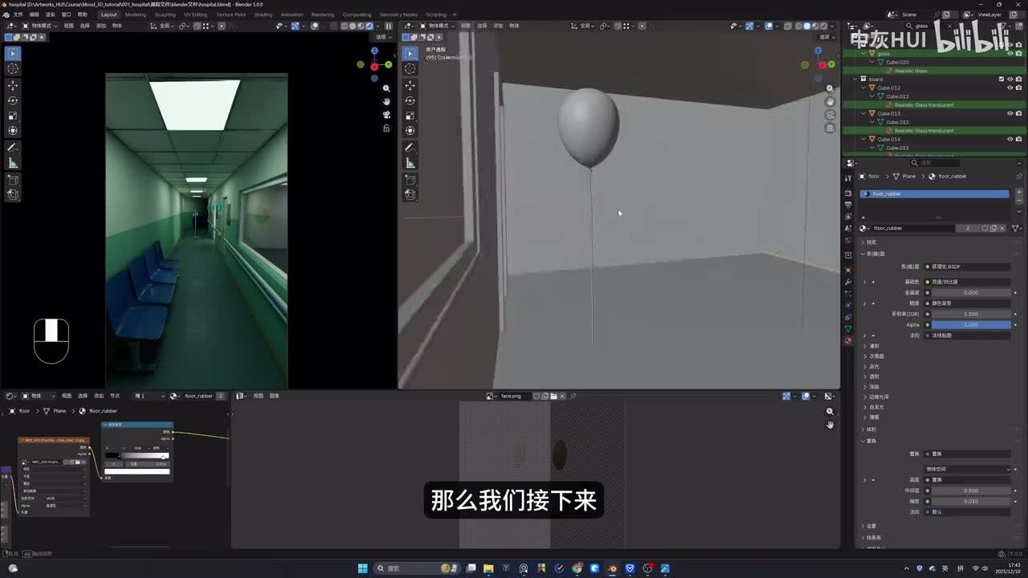This screenshot has height=578, width=1028.
Task: Click the Z axis on left viewport gizmo
Action: [374, 51]
